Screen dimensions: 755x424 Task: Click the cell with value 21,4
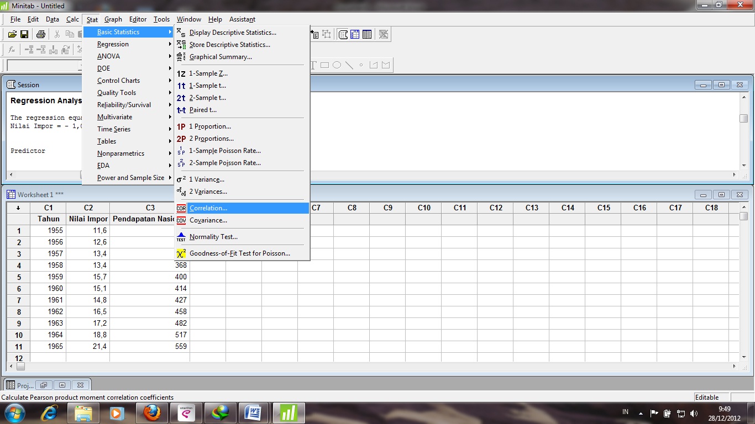(88, 346)
